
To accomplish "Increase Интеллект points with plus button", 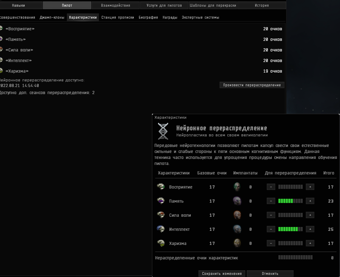I will 310,229.
